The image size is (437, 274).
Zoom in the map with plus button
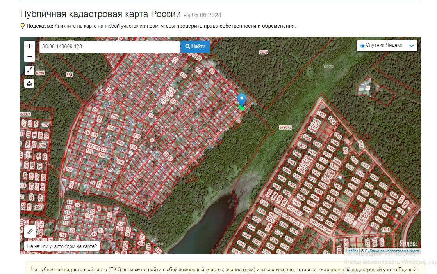point(29,46)
